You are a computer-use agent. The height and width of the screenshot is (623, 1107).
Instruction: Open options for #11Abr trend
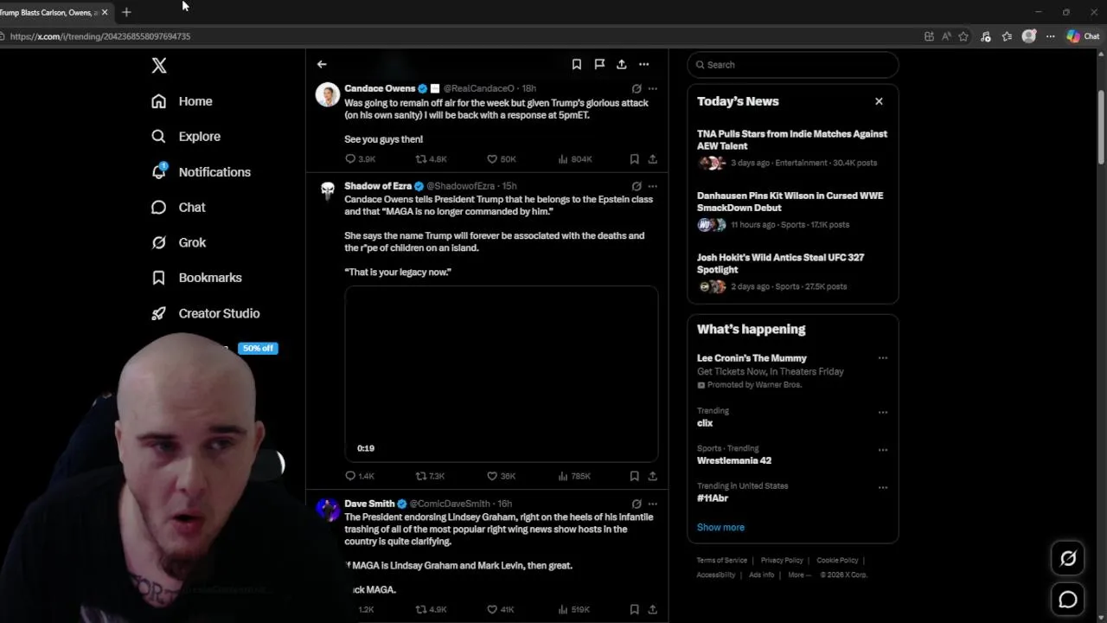883,487
